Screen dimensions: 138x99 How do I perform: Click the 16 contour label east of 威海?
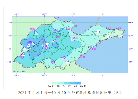click(x=122, y=37)
